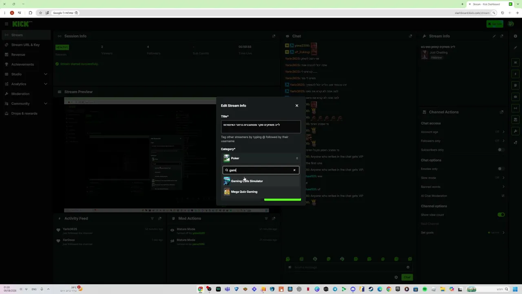Open the Poker category dropdown
522x294 pixels.
click(x=261, y=158)
